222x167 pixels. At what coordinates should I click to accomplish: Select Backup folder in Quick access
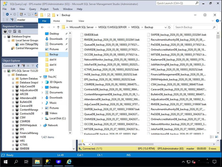coord(54,55)
